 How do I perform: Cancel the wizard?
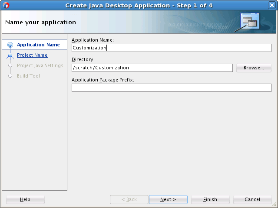coord(252,199)
